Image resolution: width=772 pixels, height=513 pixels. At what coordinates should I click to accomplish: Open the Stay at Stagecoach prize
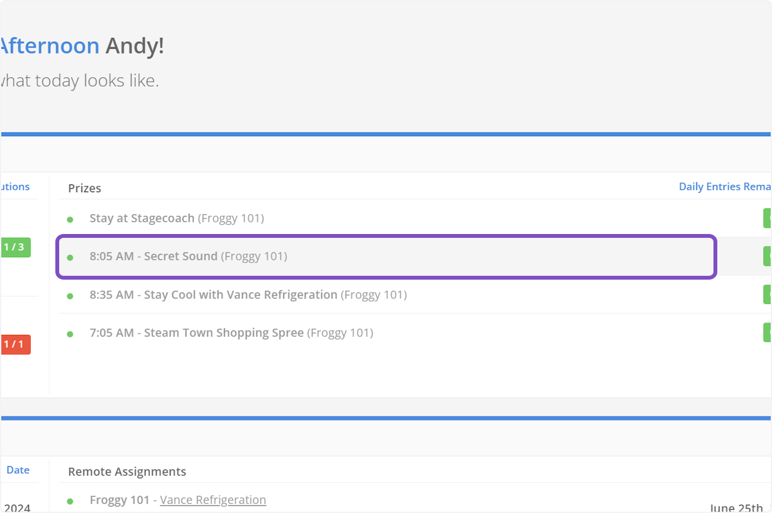tap(142, 218)
